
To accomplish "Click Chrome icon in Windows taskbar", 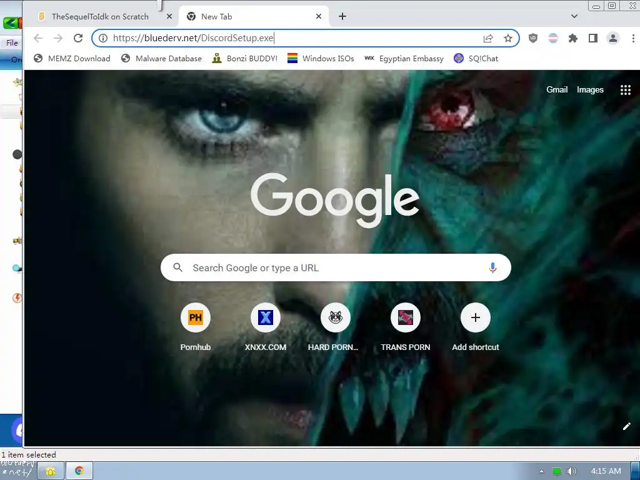I will tap(79, 471).
